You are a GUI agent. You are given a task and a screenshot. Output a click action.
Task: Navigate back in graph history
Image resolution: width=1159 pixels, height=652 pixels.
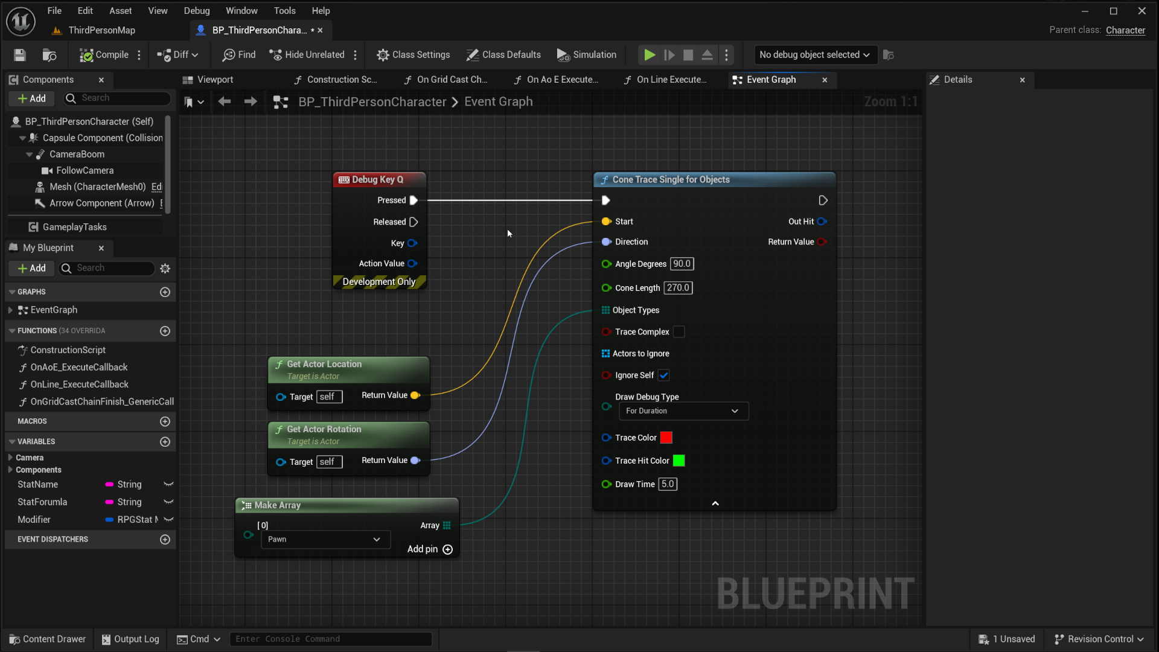tap(225, 102)
